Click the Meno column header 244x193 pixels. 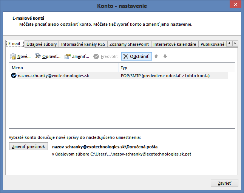(64, 68)
